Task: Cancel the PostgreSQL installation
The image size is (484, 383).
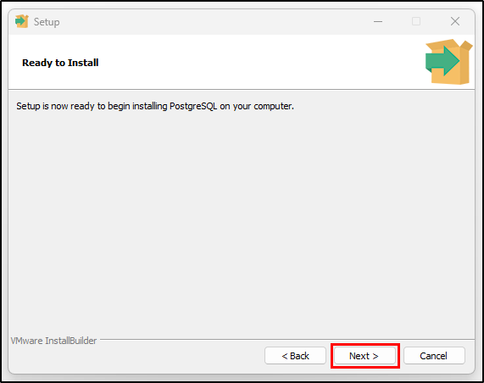Action: [434, 356]
